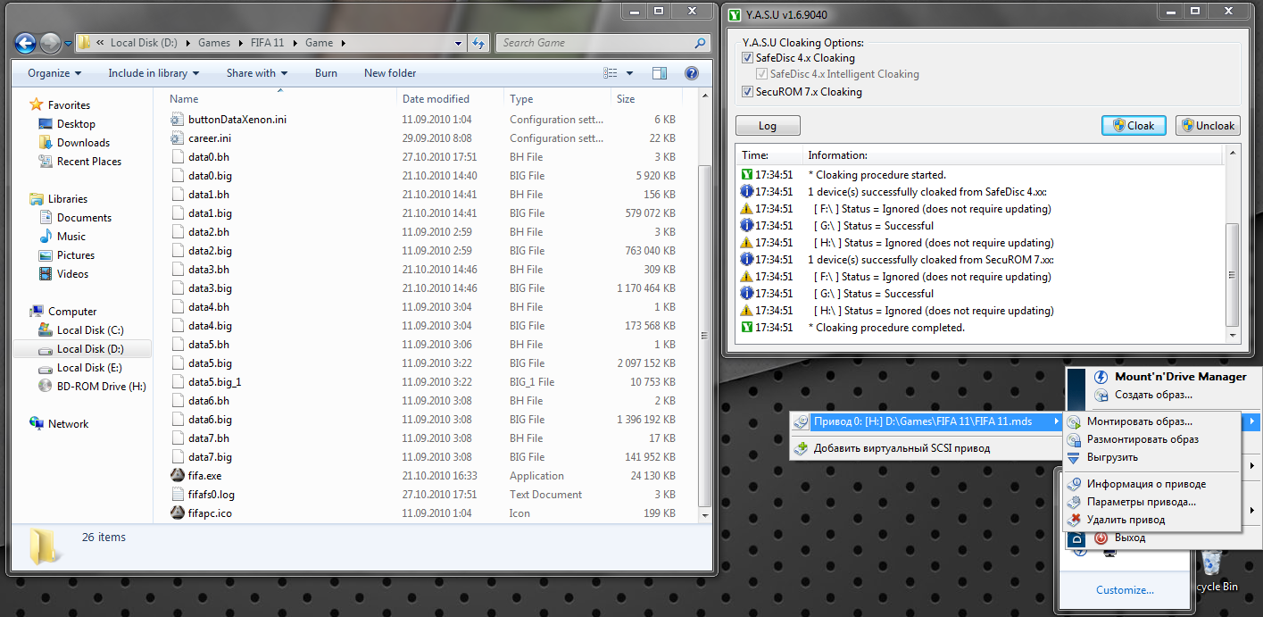Click the Y.A.S.U title bar logo icon

pos(735,14)
